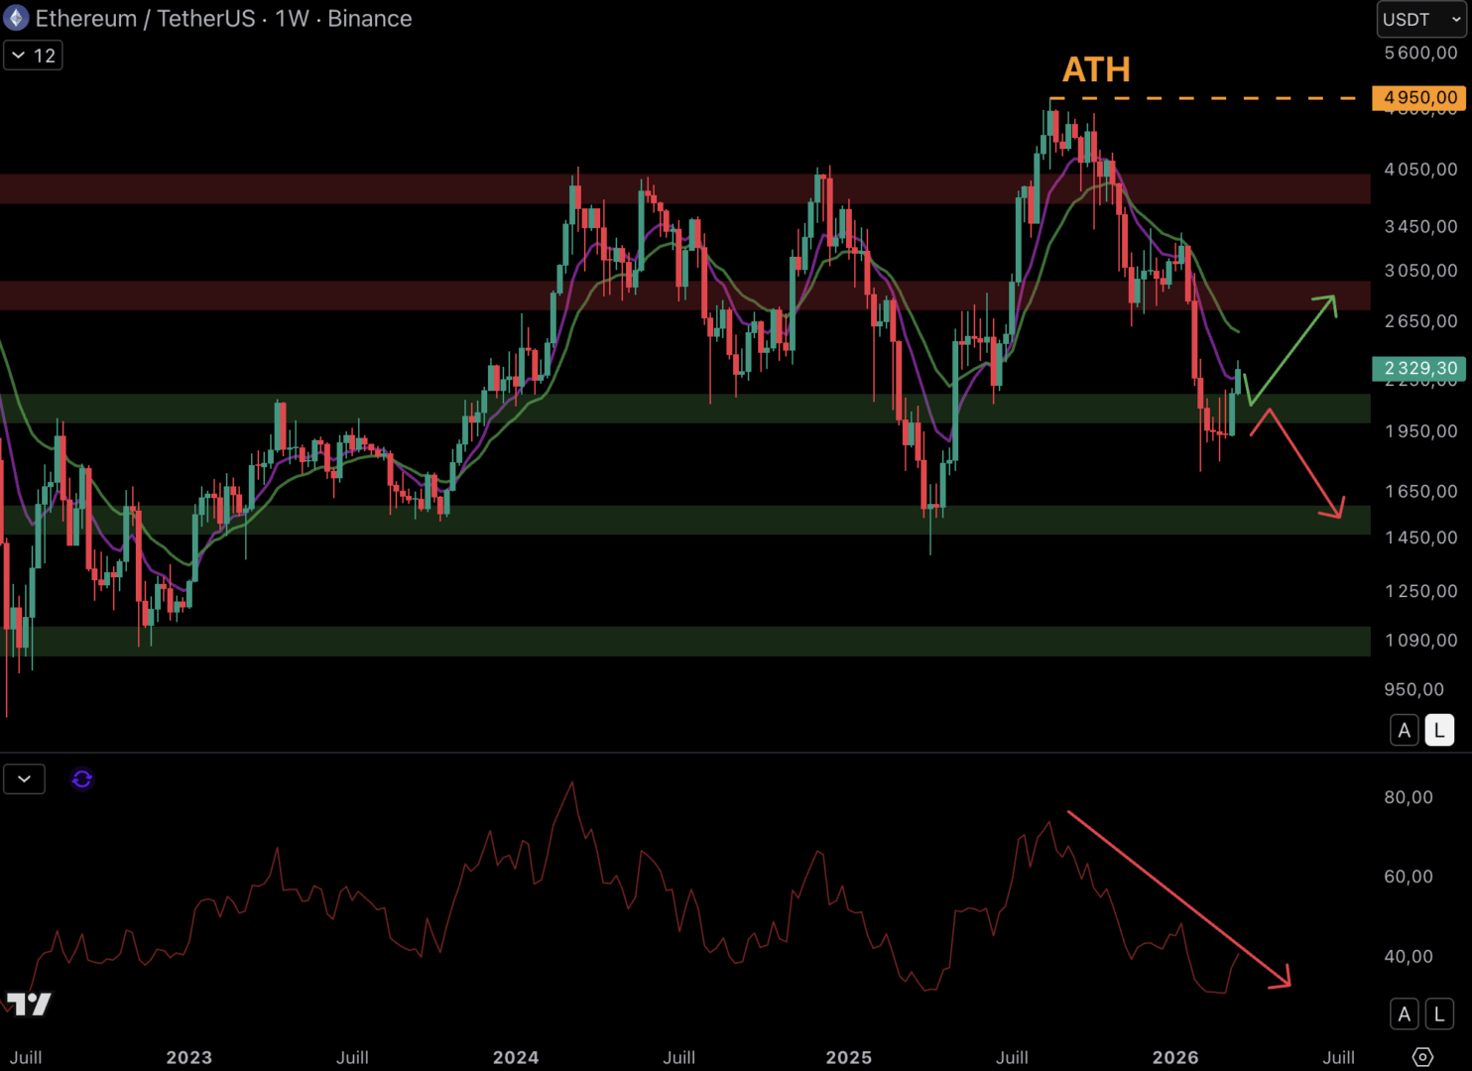Click the Ethereum / TetherUS symbol title
1472x1071 pixels.
(x=144, y=18)
